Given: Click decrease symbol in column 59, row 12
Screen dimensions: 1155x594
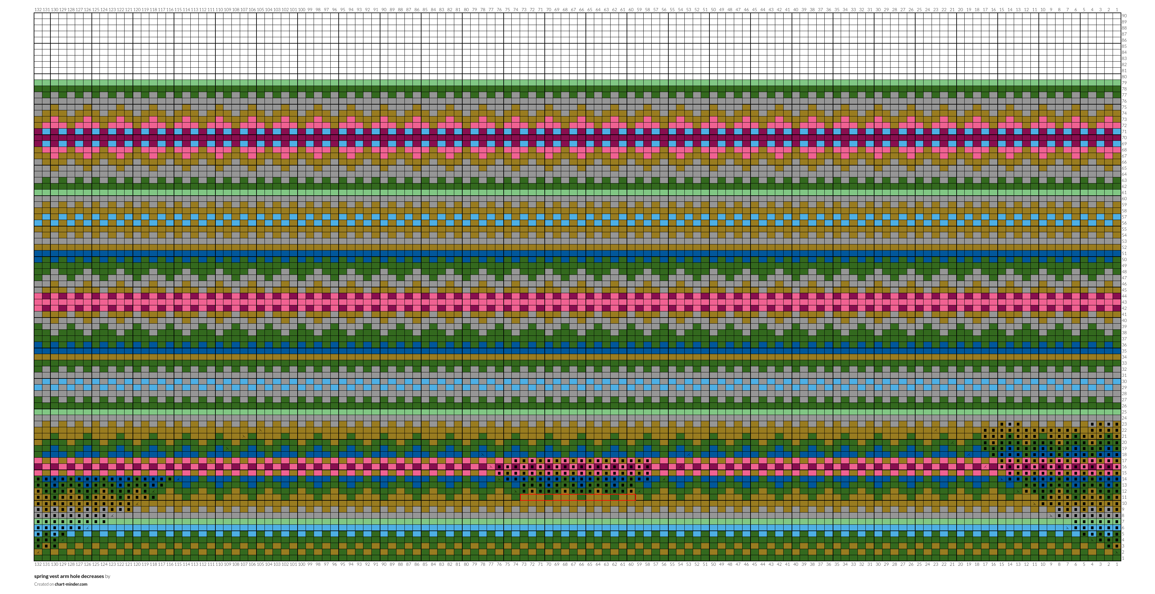Looking at the screenshot, I should tap(639, 491).
